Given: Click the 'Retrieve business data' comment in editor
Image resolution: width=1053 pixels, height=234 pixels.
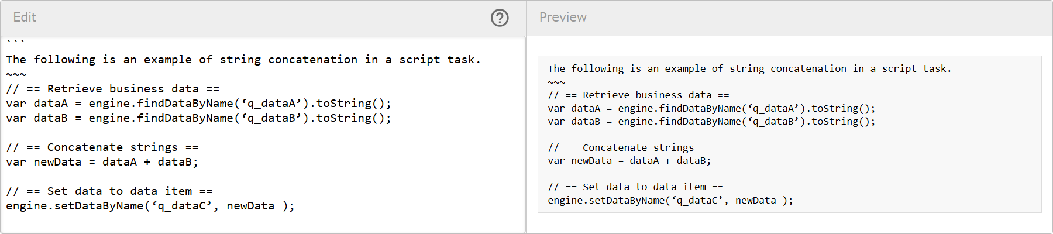Looking at the screenshot, I should [x=112, y=89].
